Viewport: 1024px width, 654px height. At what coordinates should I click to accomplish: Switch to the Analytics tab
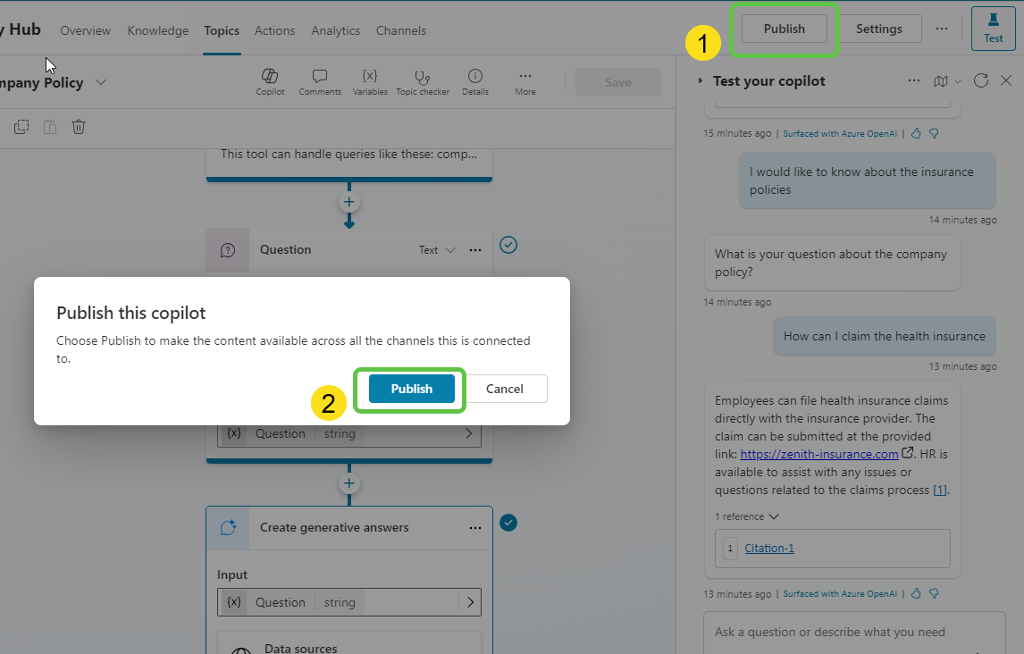pyautogui.click(x=335, y=30)
